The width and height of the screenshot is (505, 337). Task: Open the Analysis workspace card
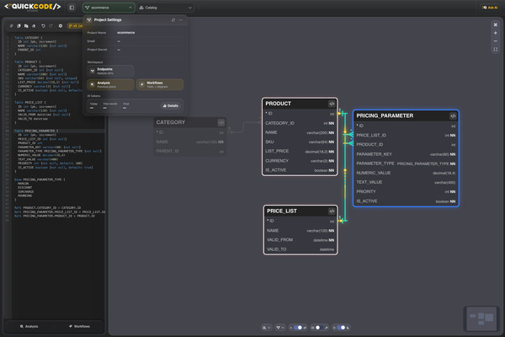(x=110, y=84)
